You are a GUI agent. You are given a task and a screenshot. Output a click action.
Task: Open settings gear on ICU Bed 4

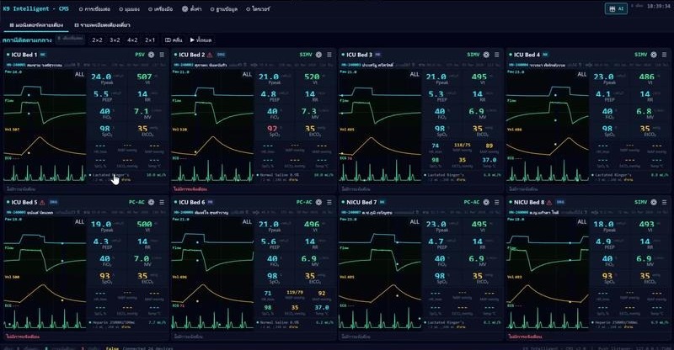(654, 55)
